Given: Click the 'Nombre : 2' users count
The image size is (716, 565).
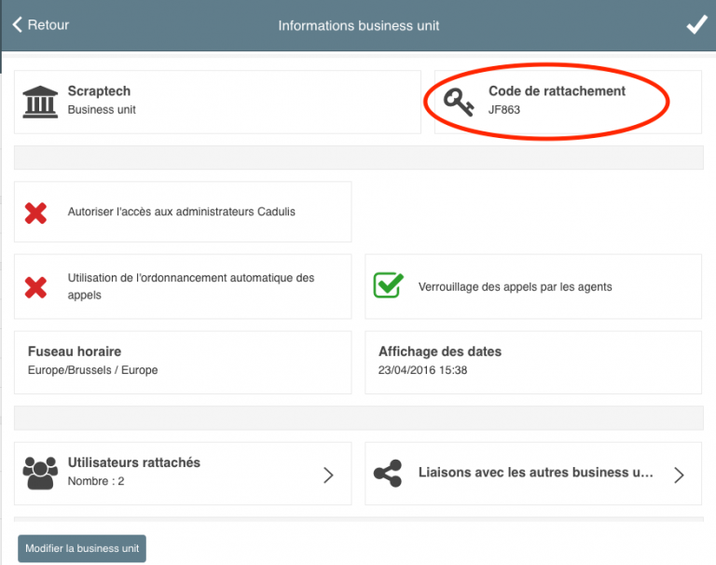Looking at the screenshot, I should point(96,481).
